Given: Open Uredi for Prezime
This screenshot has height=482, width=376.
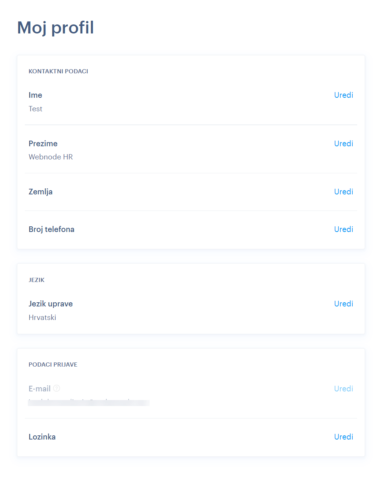Looking at the screenshot, I should (x=344, y=144).
